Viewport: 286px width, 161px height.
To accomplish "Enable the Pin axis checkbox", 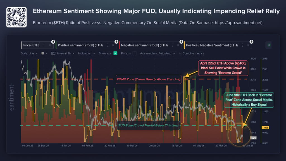I will pyautogui.click(x=135, y=53).
